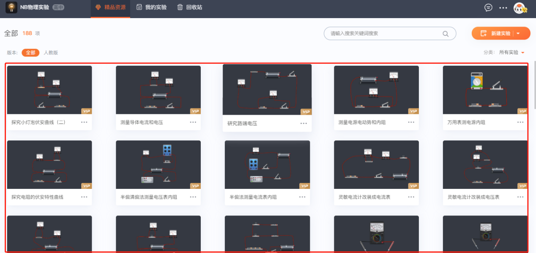Switch to the 回收站 tab

point(189,8)
